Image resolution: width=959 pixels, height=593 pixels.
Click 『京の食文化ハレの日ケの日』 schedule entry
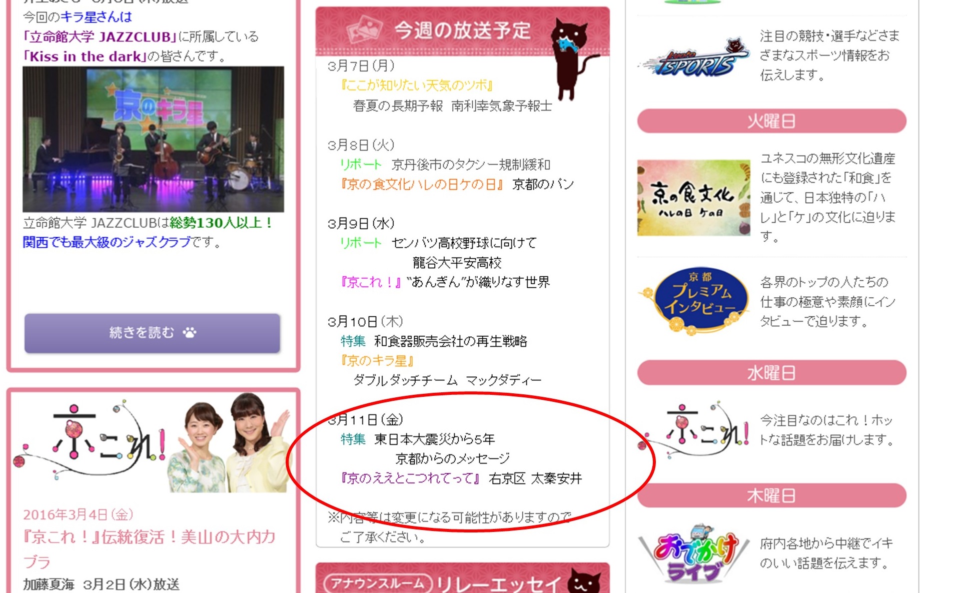pos(422,185)
